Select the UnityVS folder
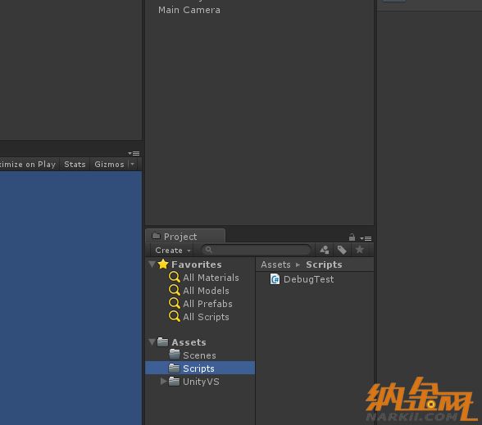The height and width of the screenshot is (425, 482). (x=200, y=382)
